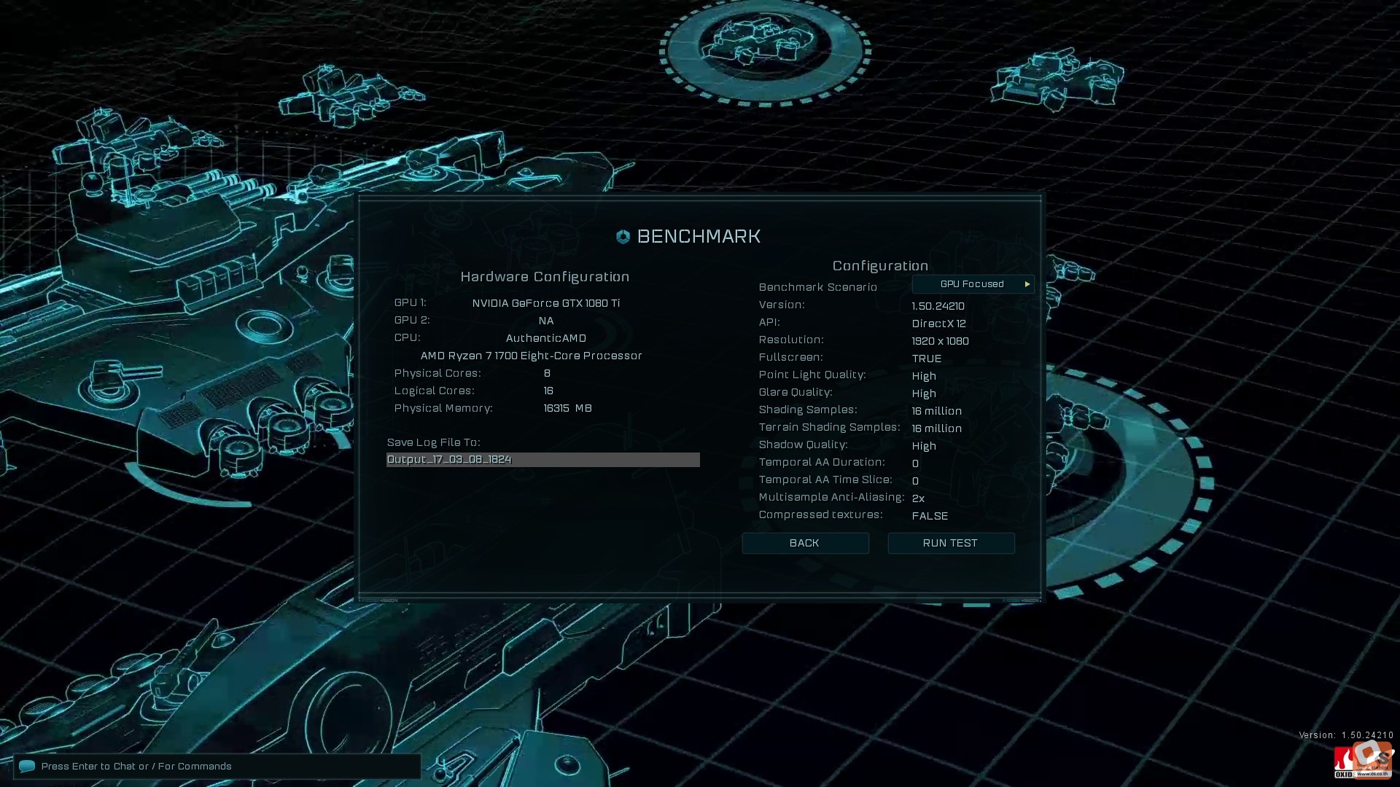Select the NVIDIA GeForce GTX 1080 Ti text

click(546, 303)
